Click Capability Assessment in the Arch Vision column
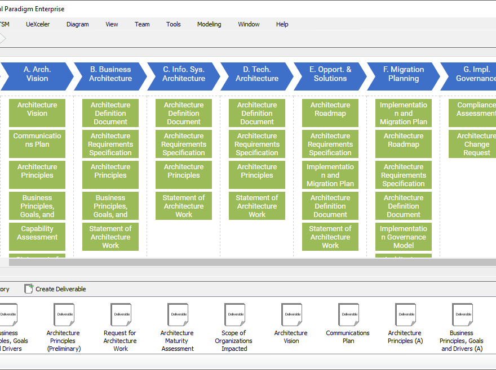The width and height of the screenshot is (496, 370). coord(37,236)
